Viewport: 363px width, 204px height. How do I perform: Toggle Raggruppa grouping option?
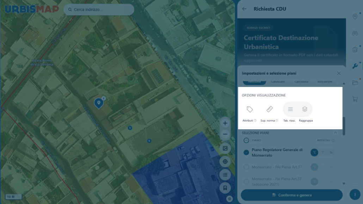[304, 109]
